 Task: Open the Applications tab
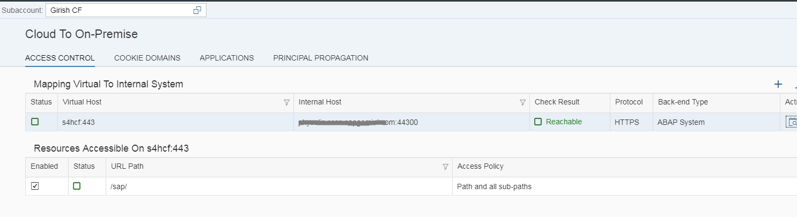[x=226, y=58]
